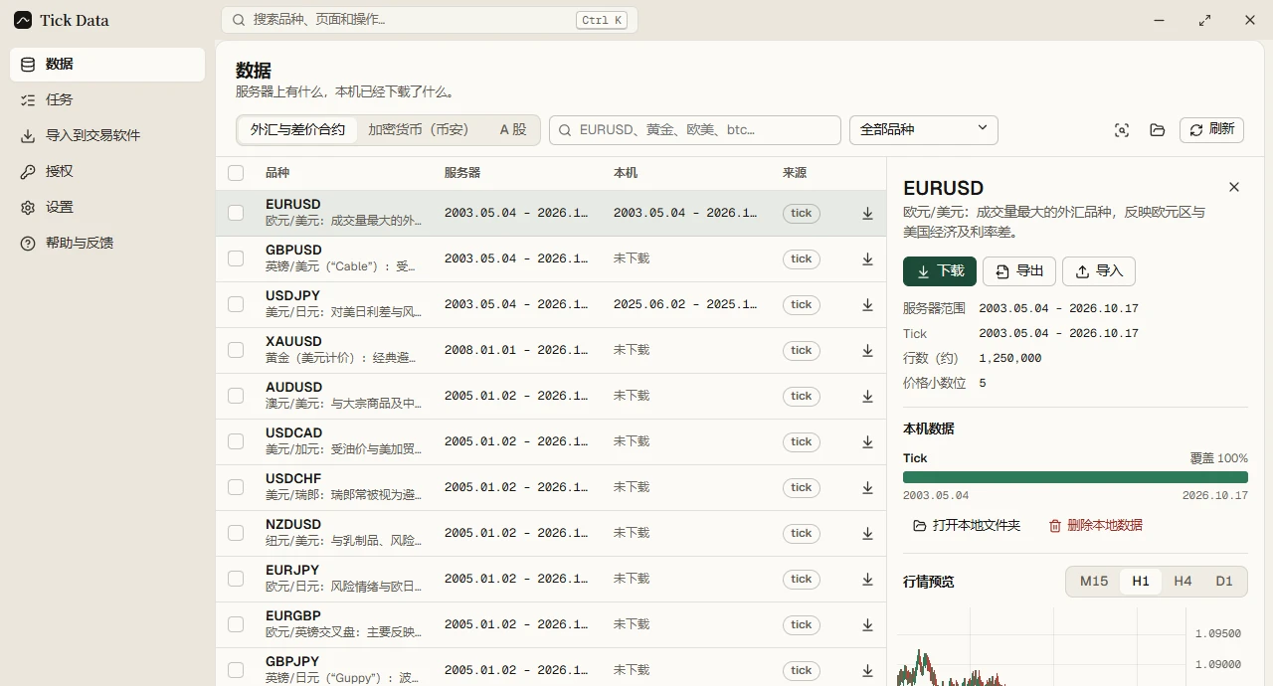
Task: Download icon in EURJPY row
Action: coord(867,579)
